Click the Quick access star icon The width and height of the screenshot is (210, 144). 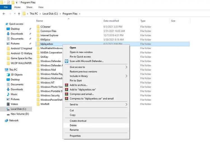point(6,24)
